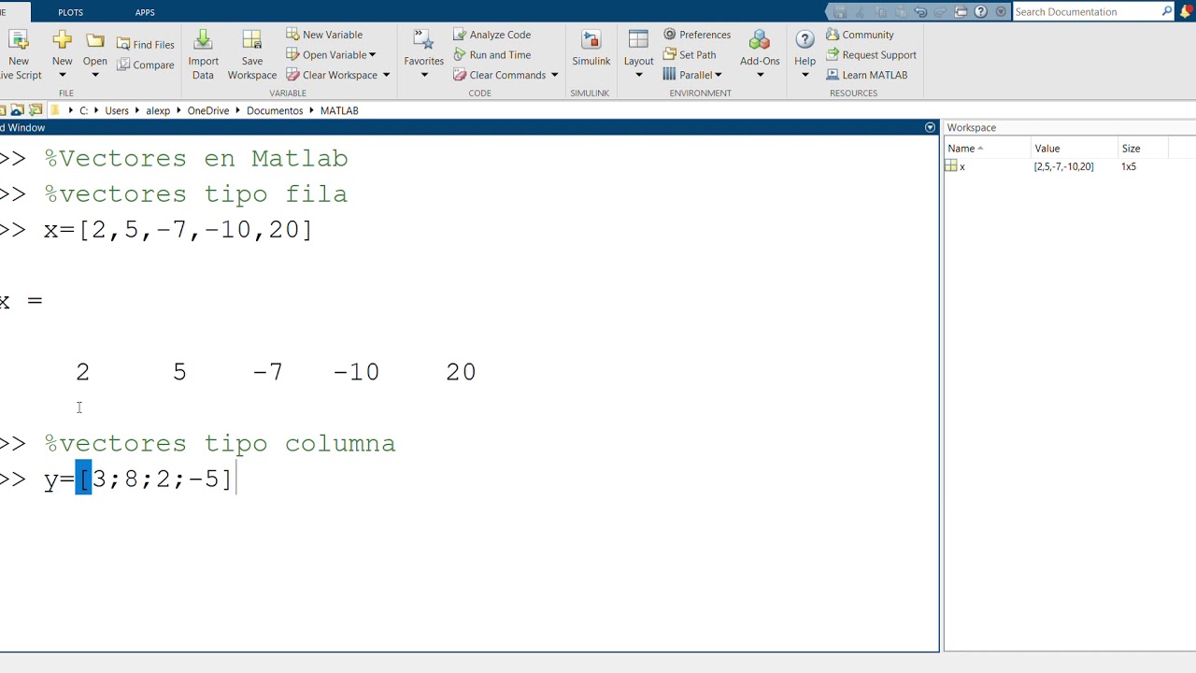Viewport: 1196px width, 673px height.
Task: Click the Save Workspace icon
Action: point(251,40)
